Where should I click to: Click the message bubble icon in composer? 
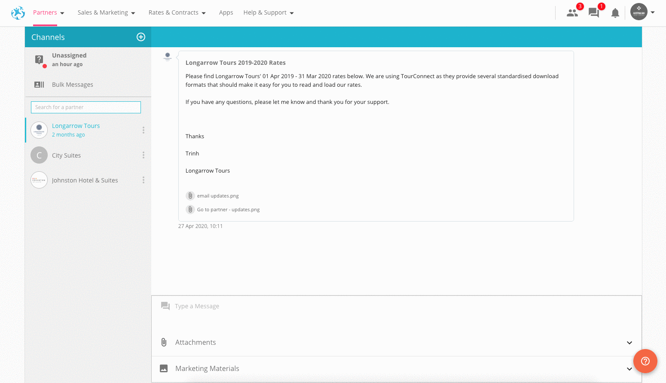point(165,306)
